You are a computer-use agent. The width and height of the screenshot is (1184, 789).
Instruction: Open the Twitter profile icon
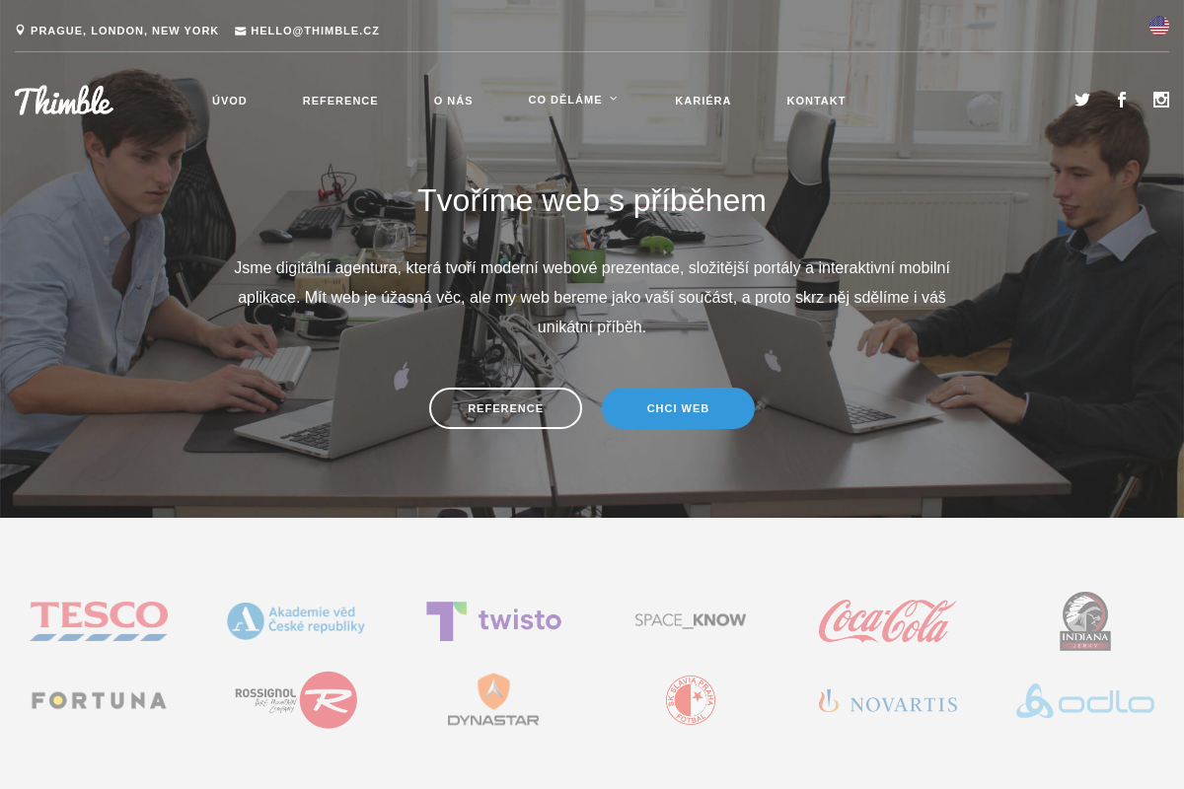pyautogui.click(x=1082, y=100)
